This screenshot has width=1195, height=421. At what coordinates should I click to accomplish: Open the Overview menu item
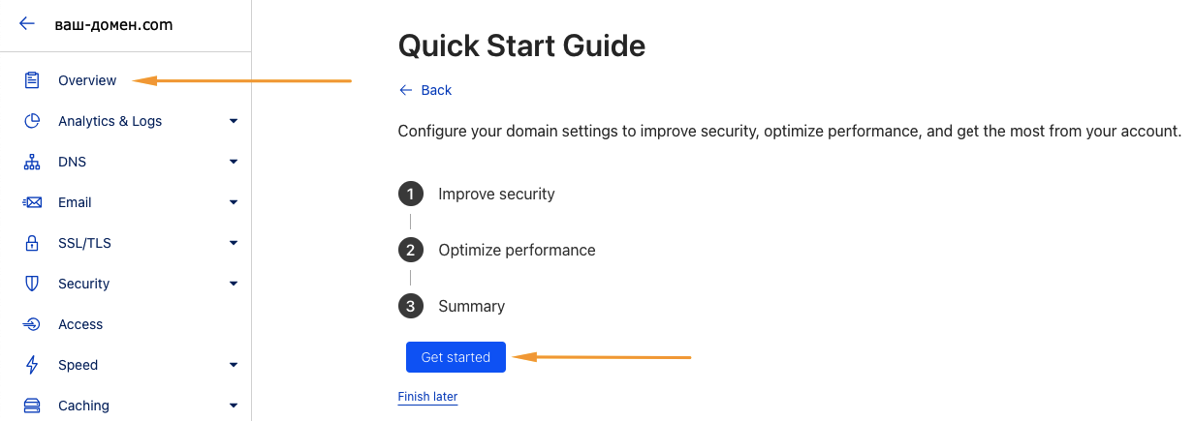(87, 80)
